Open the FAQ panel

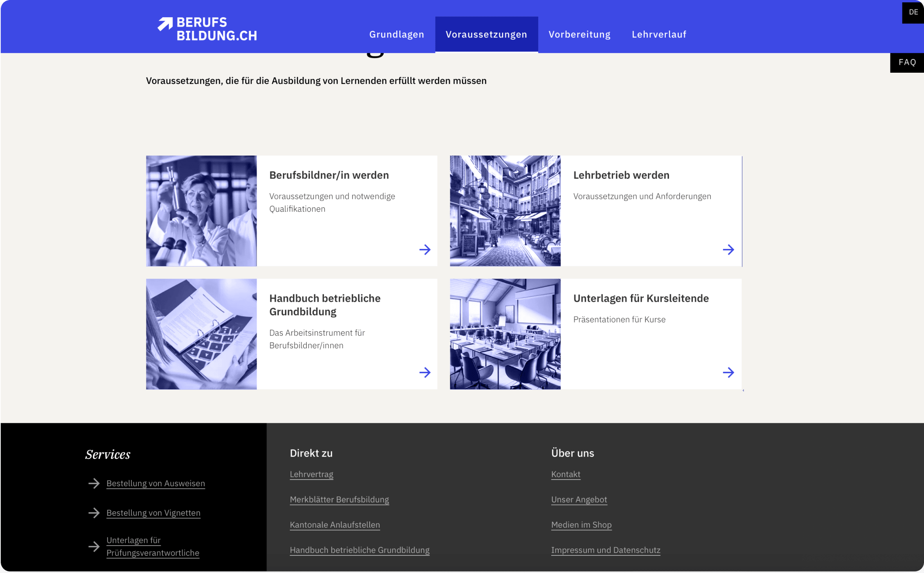coord(907,62)
